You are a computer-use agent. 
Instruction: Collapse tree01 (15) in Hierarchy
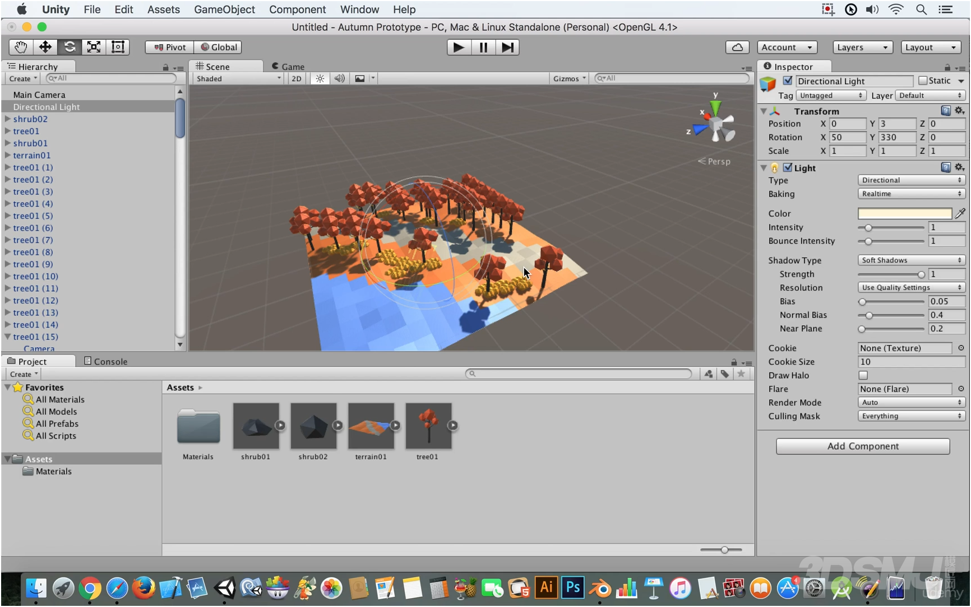(x=8, y=337)
